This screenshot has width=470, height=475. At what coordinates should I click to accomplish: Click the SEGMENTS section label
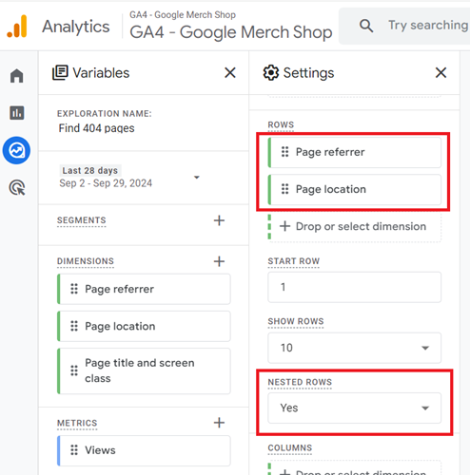tap(82, 220)
